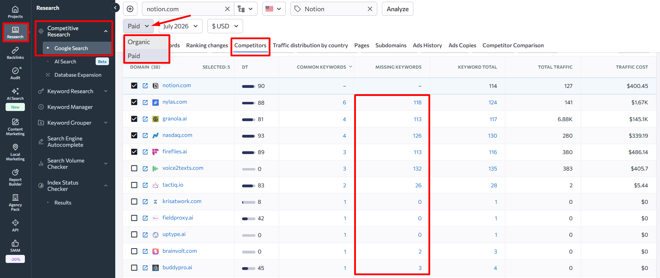The image size is (660, 278).
Task: Click the add project plus icon
Action: coord(130,9)
